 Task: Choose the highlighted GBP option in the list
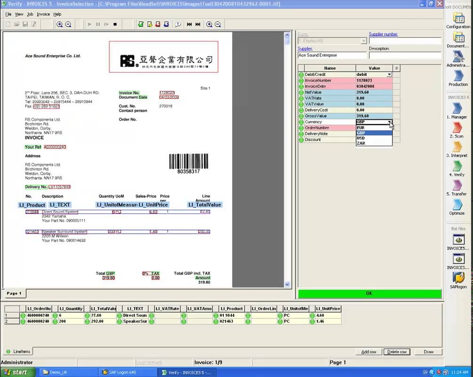click(374, 133)
